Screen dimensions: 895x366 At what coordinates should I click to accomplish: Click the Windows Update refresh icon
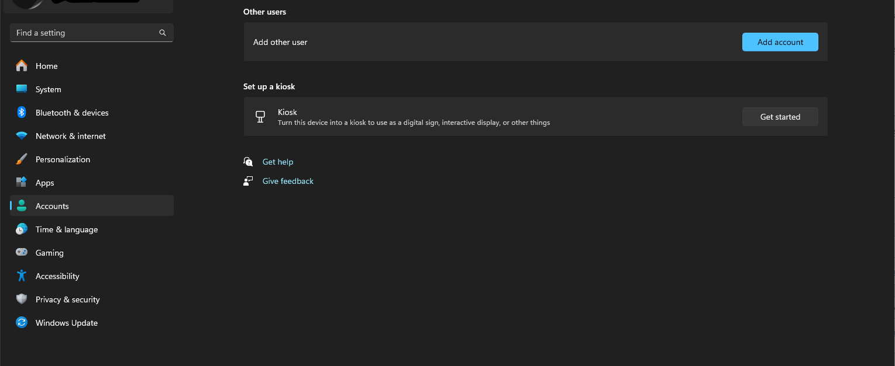tap(22, 323)
